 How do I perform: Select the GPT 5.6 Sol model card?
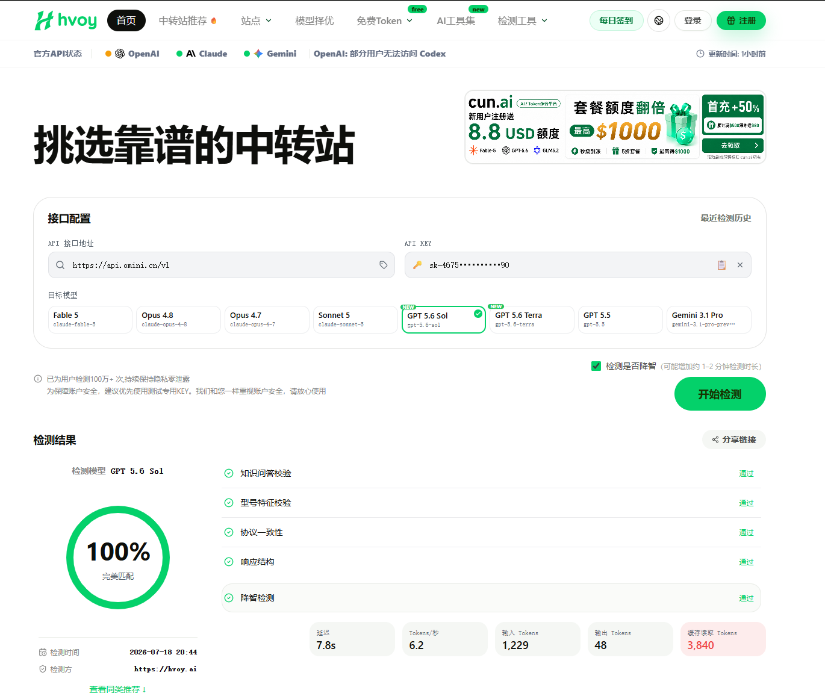[444, 320]
